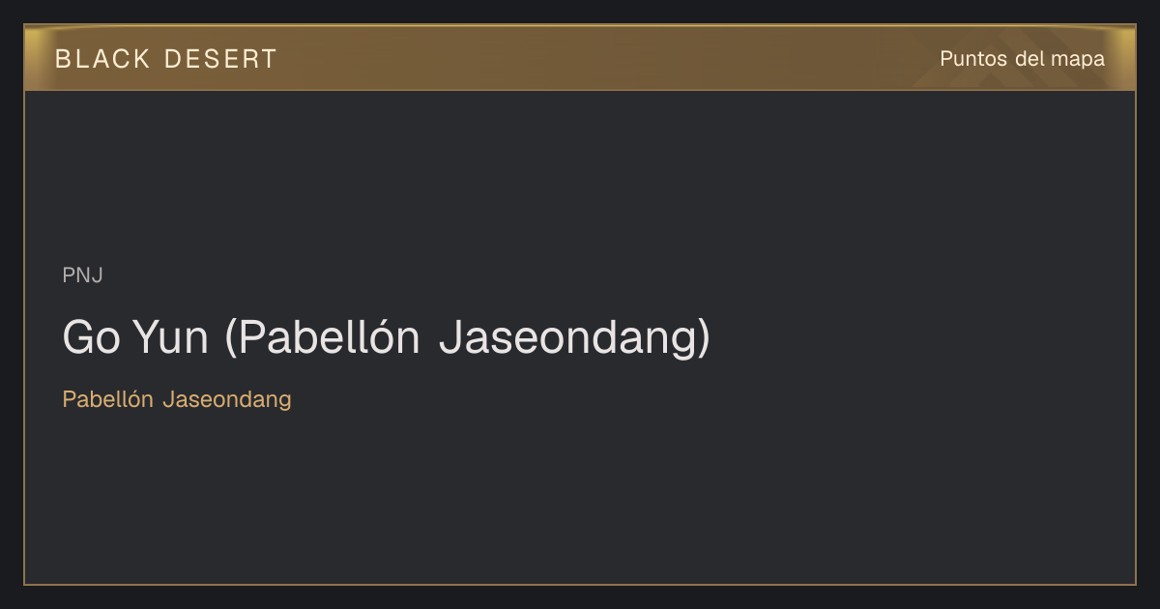Click the word BLACK in the header
1160x609 pixels.
tap(102, 59)
